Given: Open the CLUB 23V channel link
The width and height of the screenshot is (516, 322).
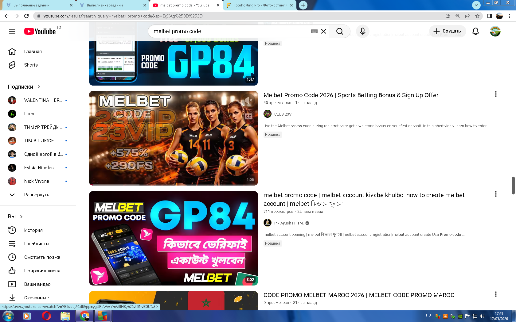Looking at the screenshot, I should coord(283,114).
